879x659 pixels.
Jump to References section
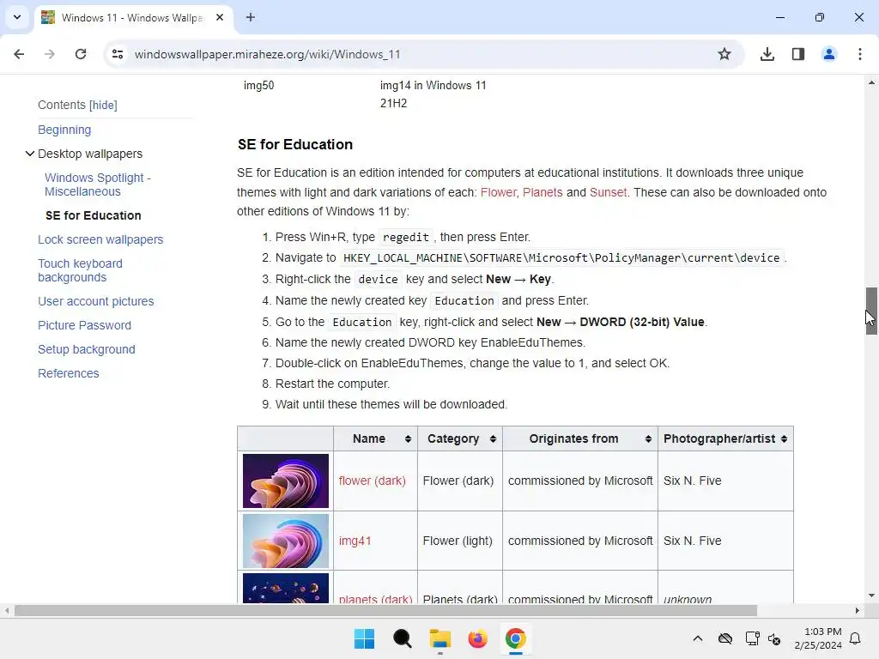[x=69, y=373]
